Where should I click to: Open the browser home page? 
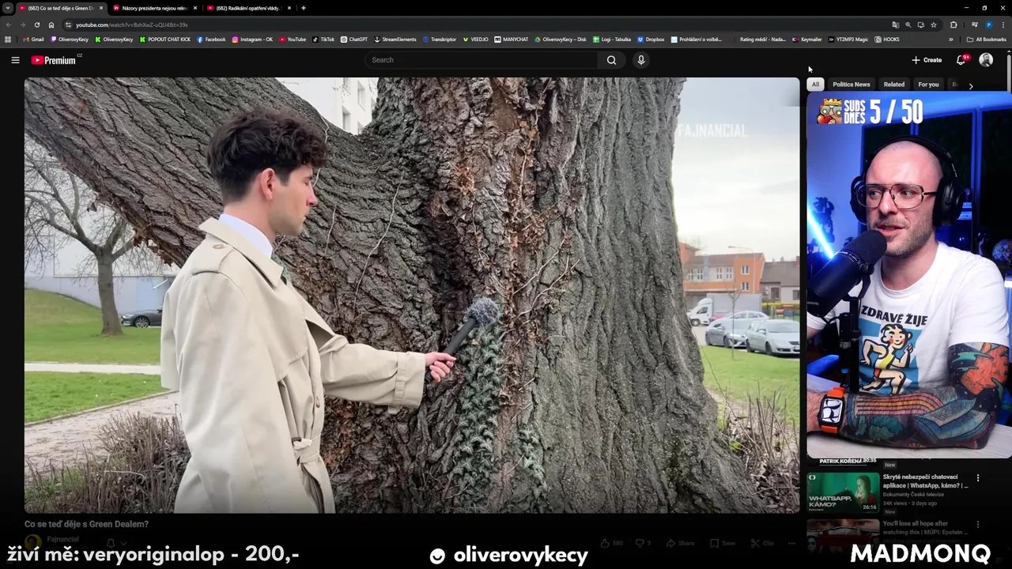(x=51, y=24)
